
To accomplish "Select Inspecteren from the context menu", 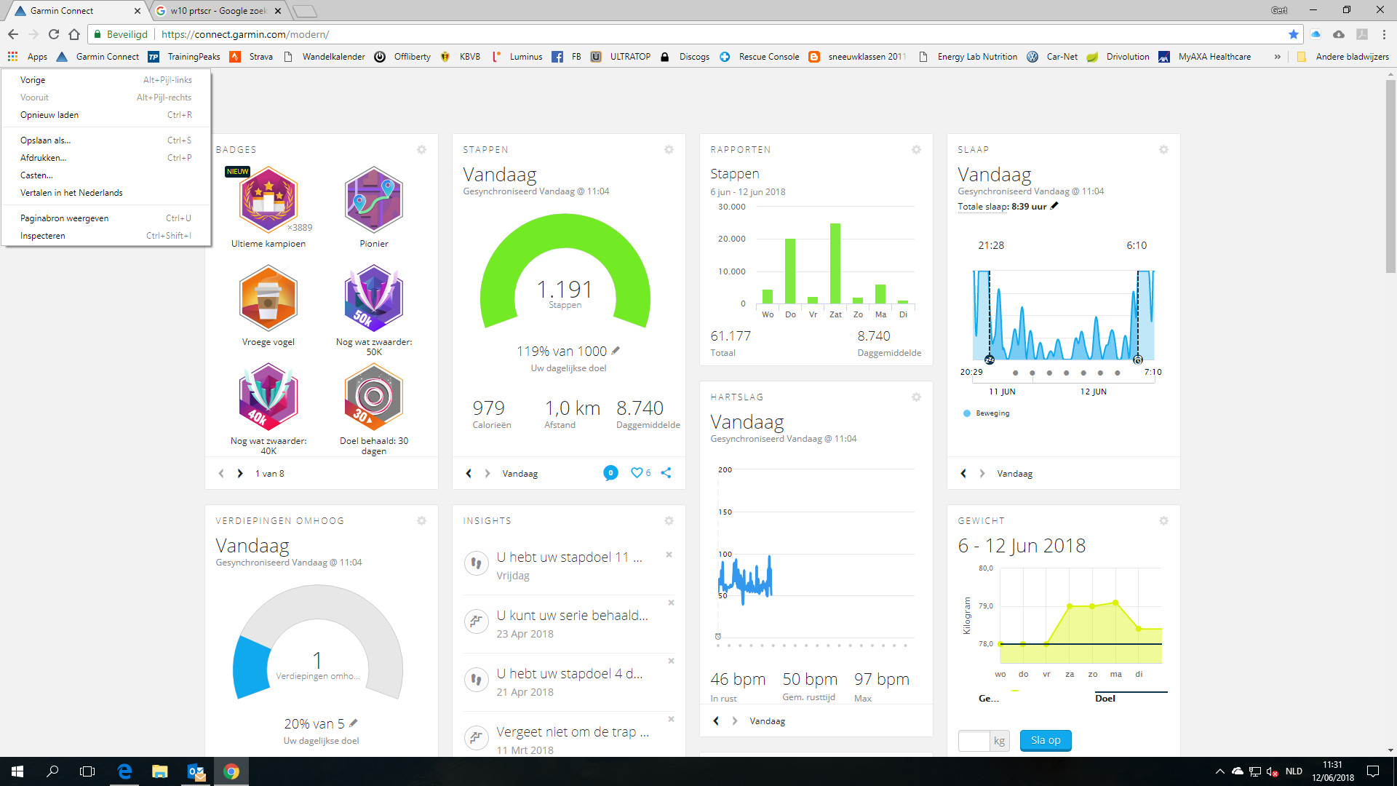I will 43,236.
